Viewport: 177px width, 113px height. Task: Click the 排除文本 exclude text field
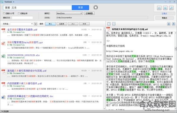pyautogui.click(x=22, y=18)
